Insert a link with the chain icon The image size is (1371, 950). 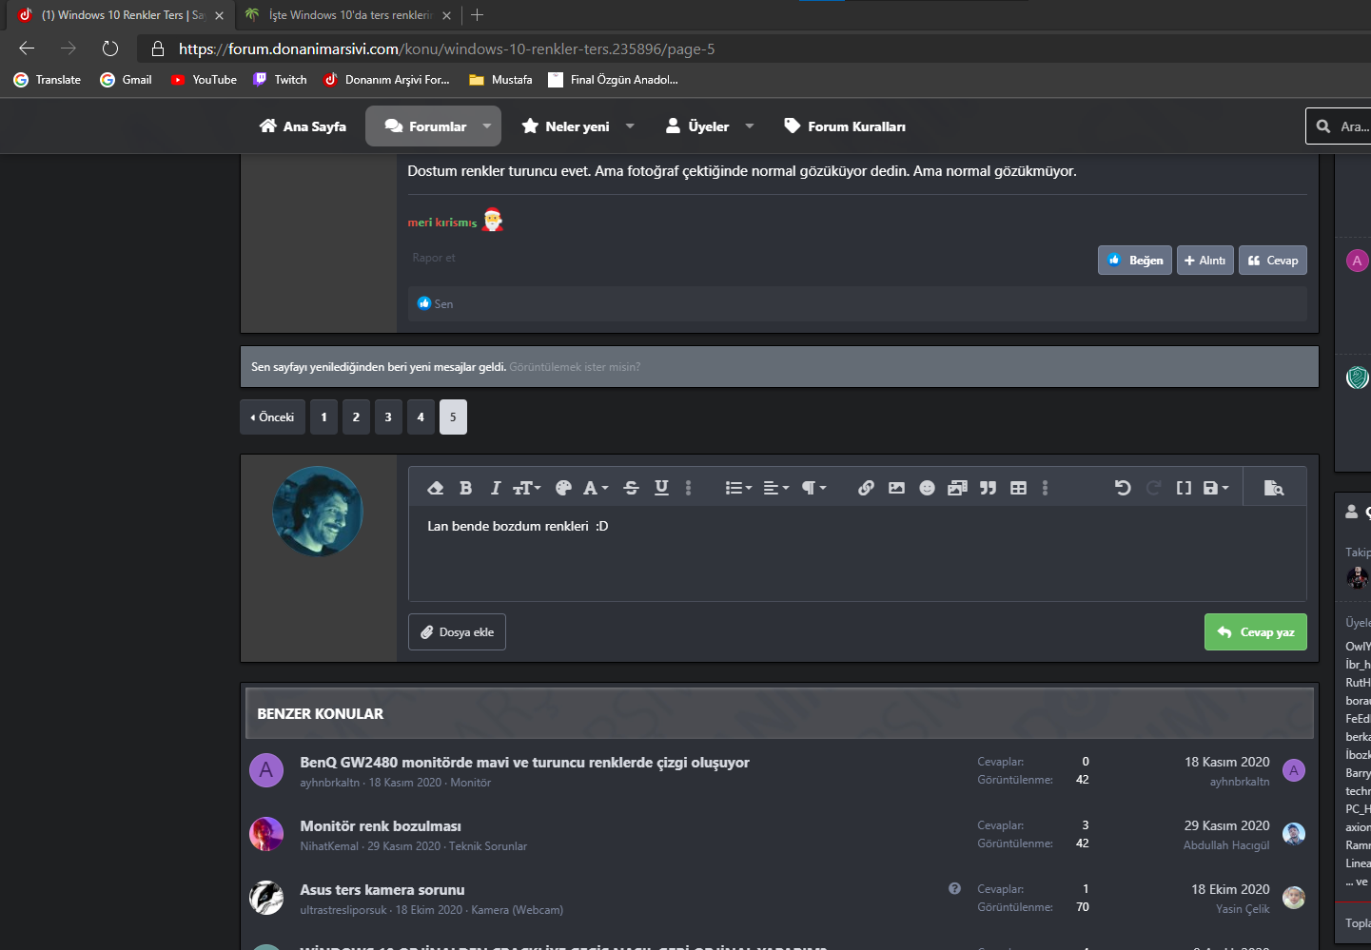click(x=866, y=488)
